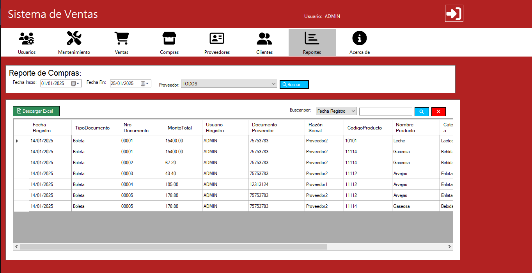Select the Reportes menu tab

[312, 42]
